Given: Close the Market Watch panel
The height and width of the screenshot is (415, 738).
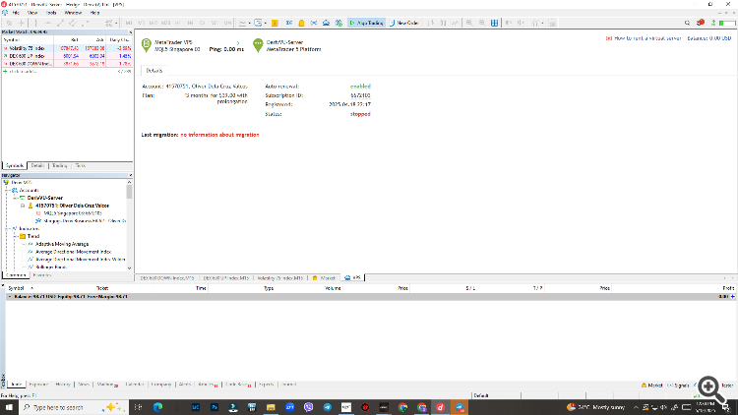Looking at the screenshot, I should point(130,32).
